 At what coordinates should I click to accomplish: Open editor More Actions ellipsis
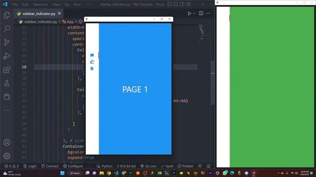[x=208, y=13]
